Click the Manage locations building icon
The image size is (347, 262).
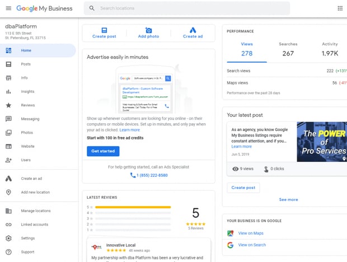[8, 211]
